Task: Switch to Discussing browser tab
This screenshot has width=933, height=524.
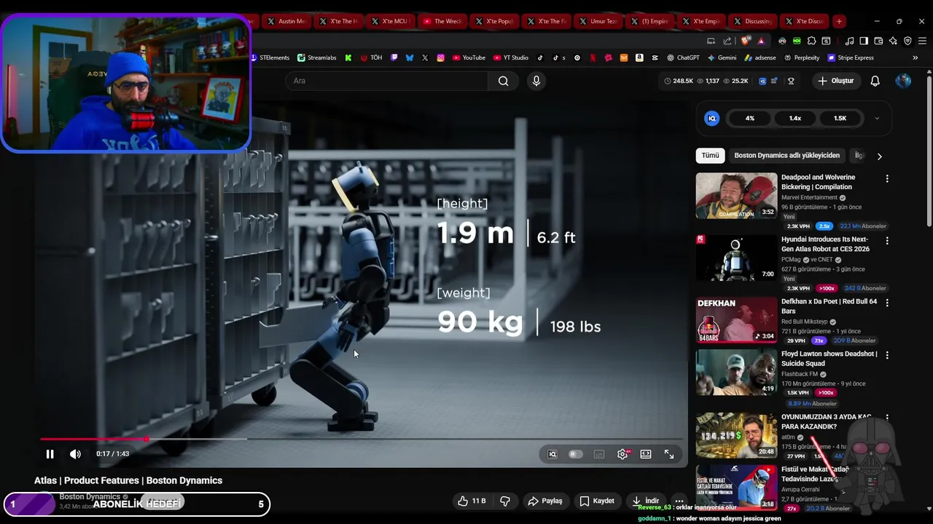Action: coord(754,21)
